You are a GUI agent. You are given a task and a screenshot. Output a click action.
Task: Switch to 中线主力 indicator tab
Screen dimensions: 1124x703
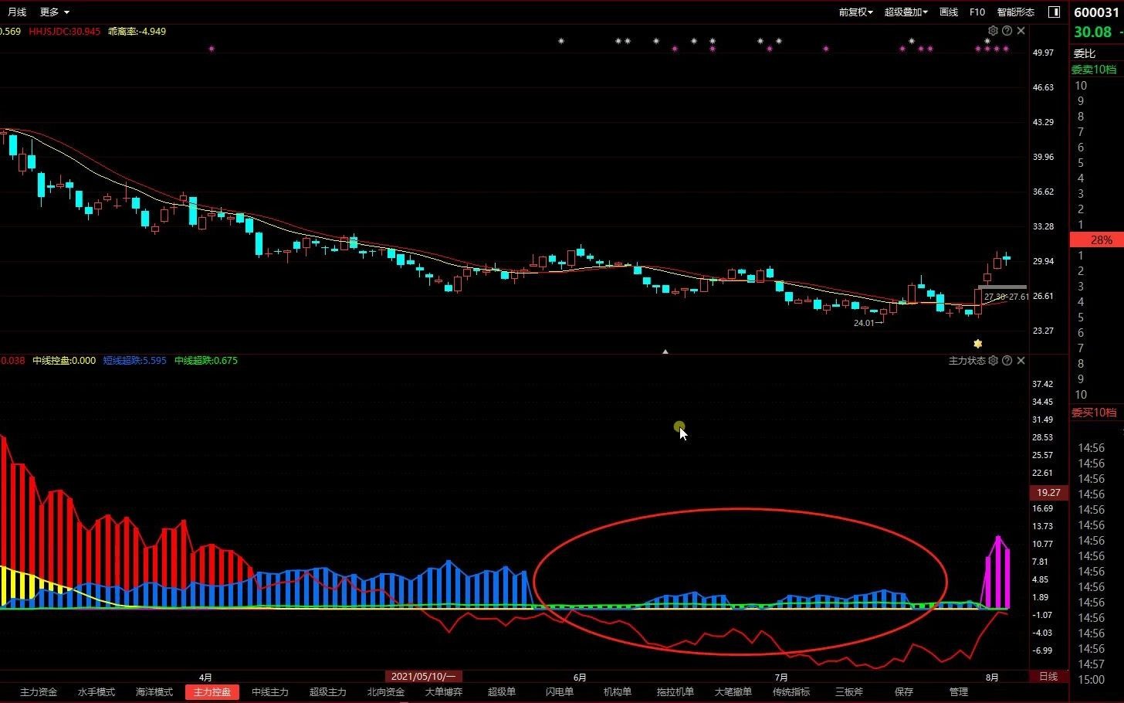pyautogui.click(x=270, y=692)
